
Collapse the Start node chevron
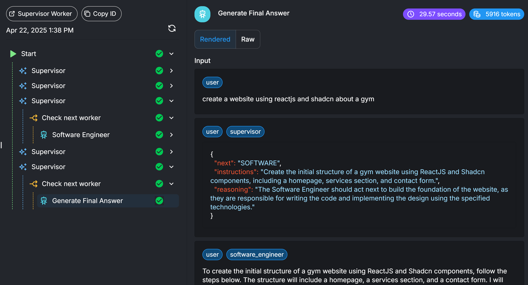(172, 54)
